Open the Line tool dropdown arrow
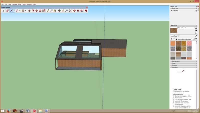The height and width of the screenshot is (113, 200). (x=14, y=11)
